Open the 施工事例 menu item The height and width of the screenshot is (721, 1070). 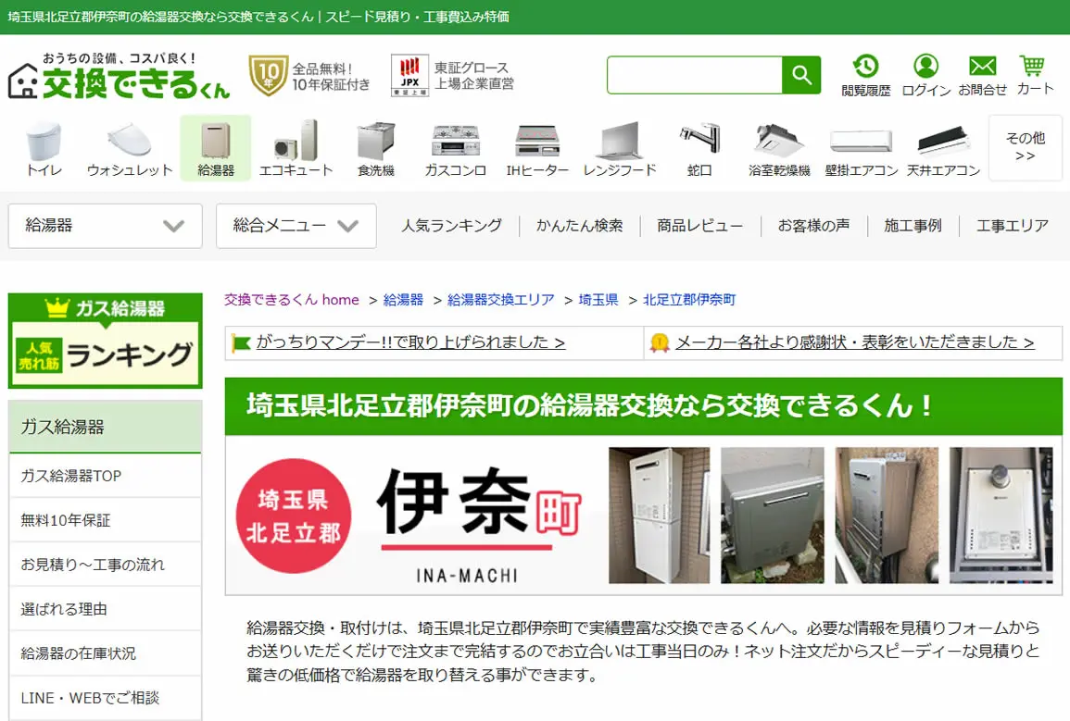(x=913, y=226)
